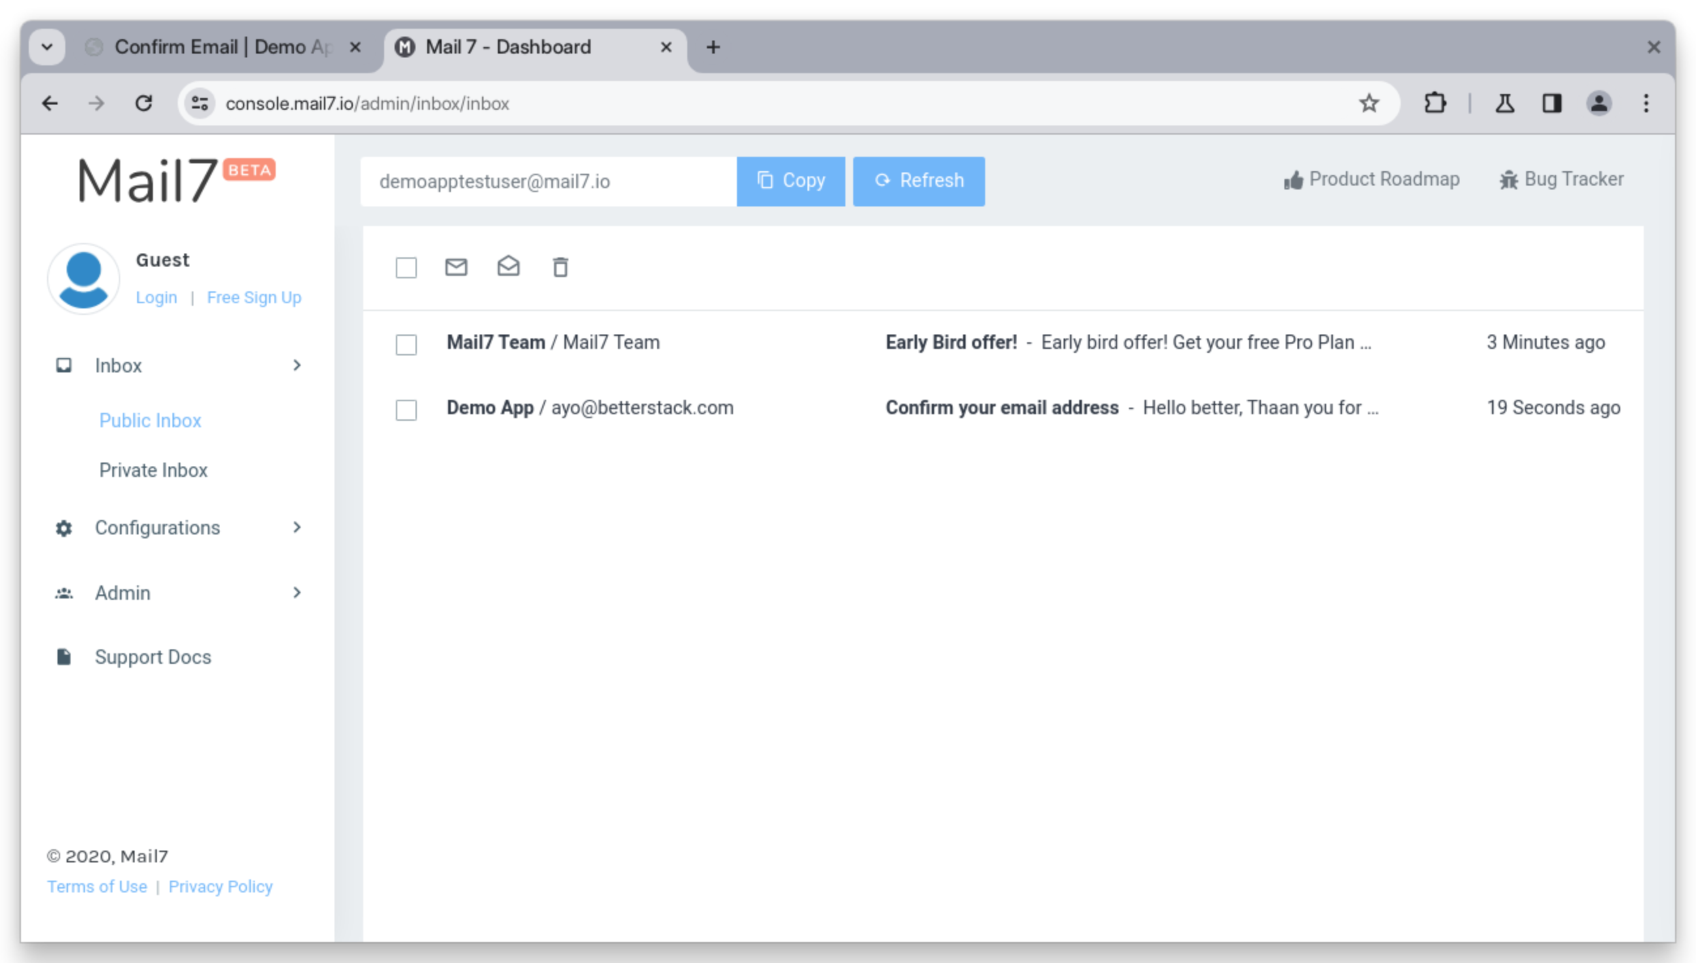Expand the Configurations chevron
Screen dimensions: 1696x963
click(x=297, y=527)
